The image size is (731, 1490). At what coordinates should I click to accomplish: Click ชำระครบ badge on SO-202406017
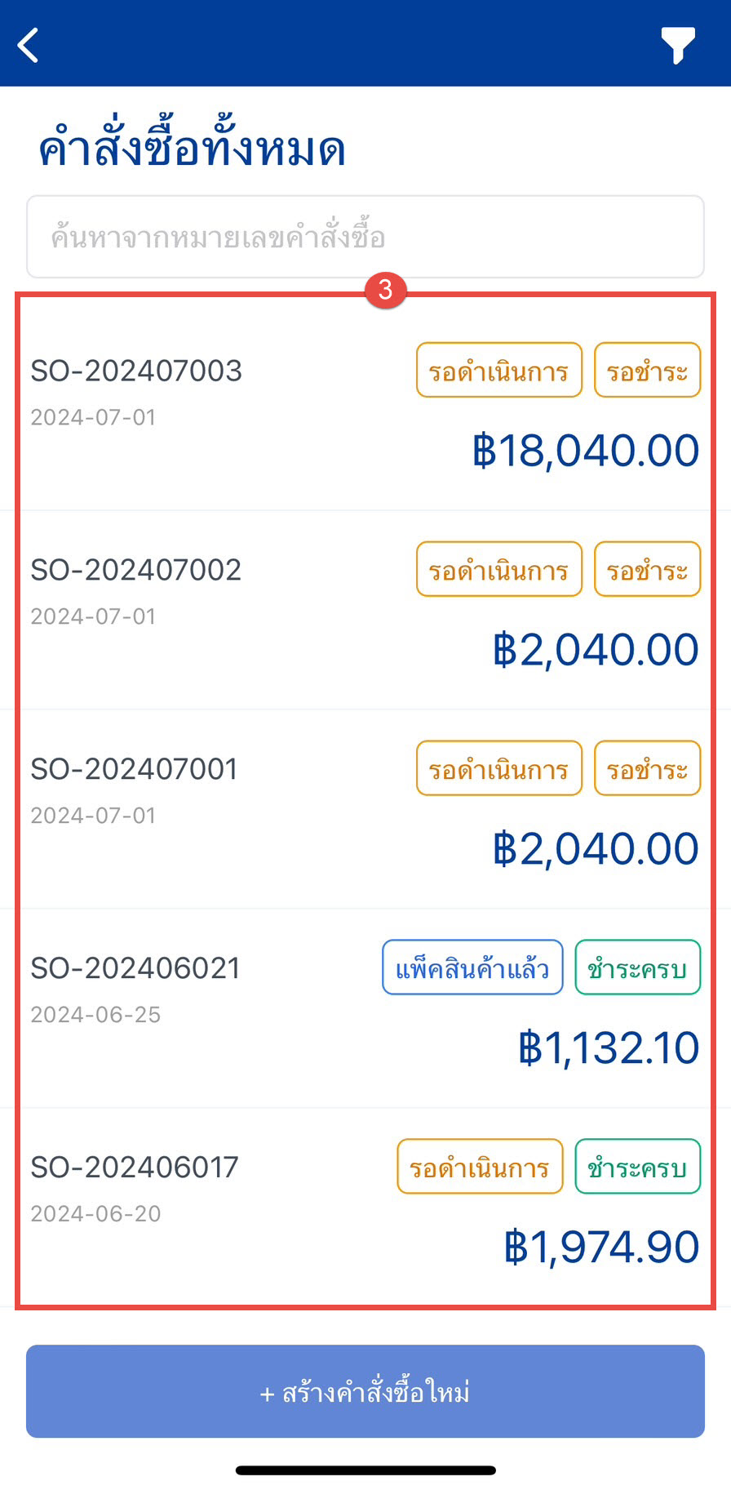click(637, 1168)
